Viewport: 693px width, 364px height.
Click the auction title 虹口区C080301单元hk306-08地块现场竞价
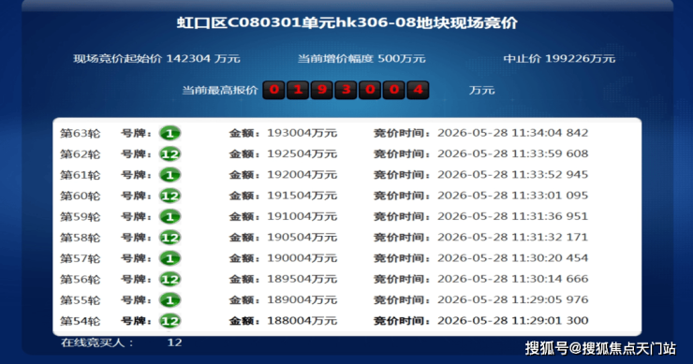(x=346, y=23)
